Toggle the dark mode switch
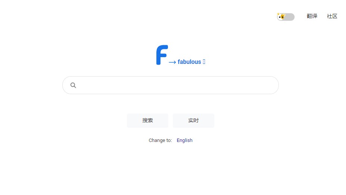 tap(286, 17)
